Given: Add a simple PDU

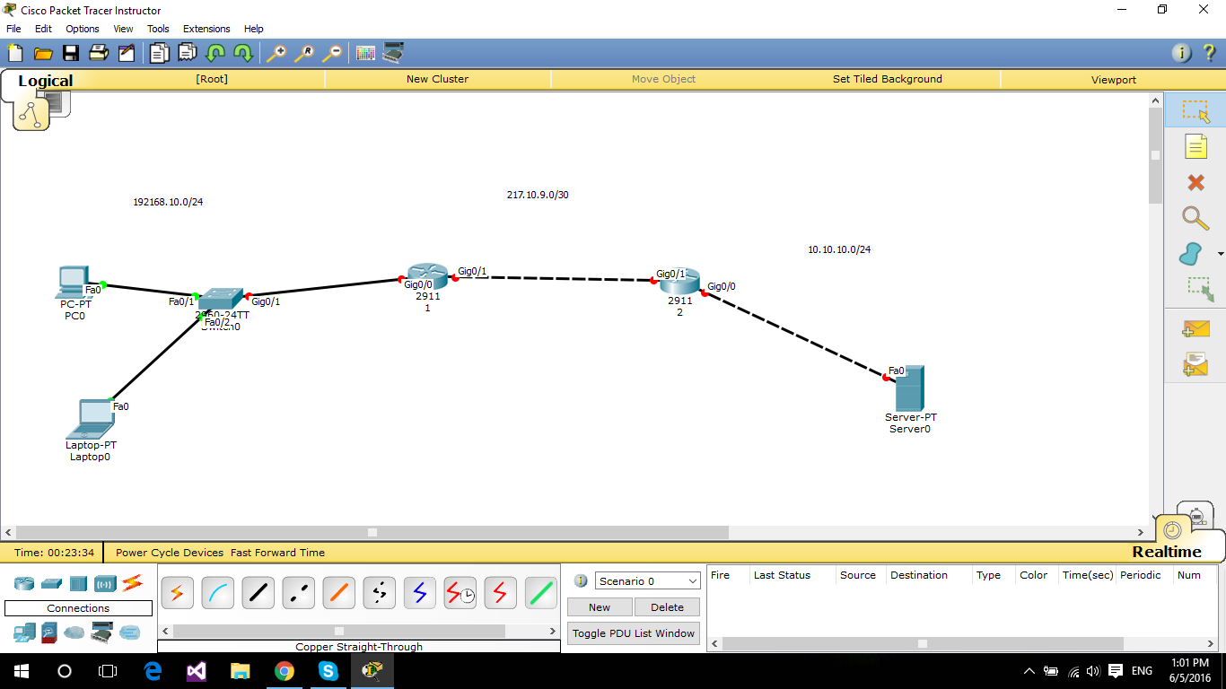Looking at the screenshot, I should coord(1195,329).
